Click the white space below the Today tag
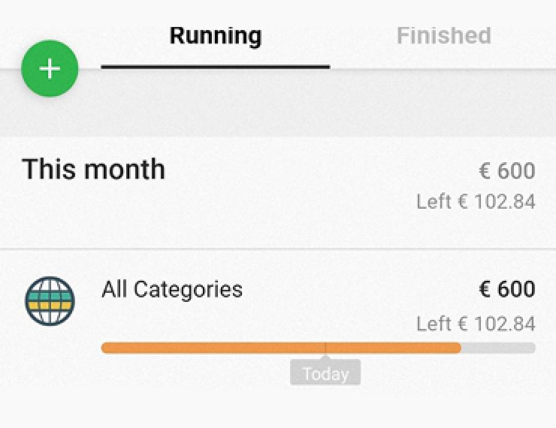This screenshot has width=556, height=428. click(x=325, y=405)
